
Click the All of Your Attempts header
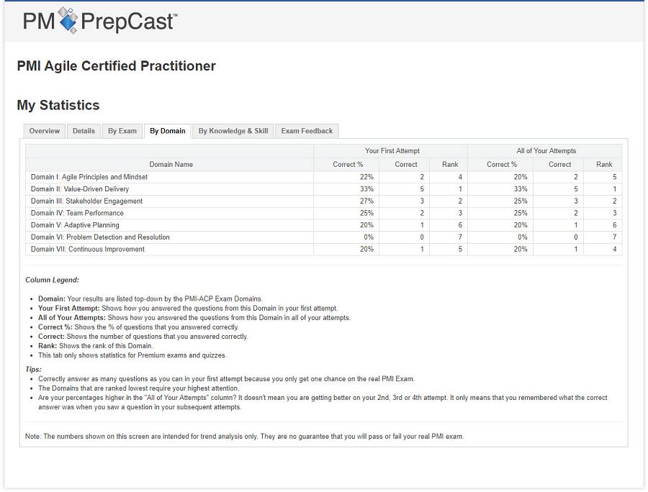pyautogui.click(x=546, y=151)
